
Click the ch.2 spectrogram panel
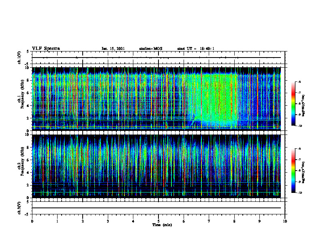coord(156,166)
